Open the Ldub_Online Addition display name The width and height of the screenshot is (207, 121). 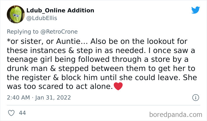(60, 11)
